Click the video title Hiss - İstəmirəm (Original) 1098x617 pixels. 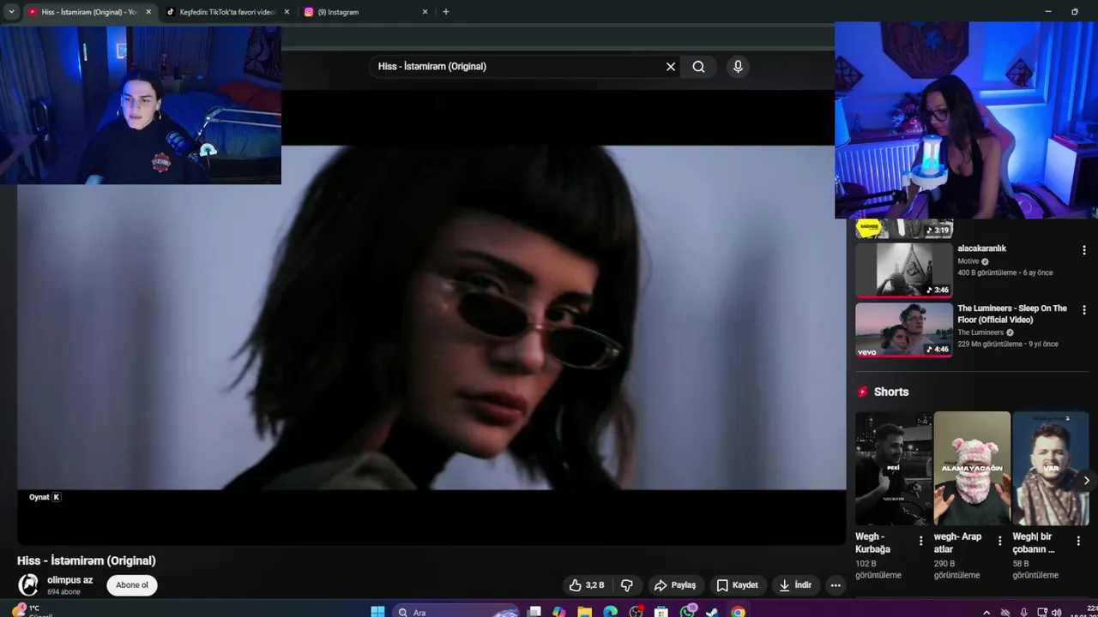point(87,560)
